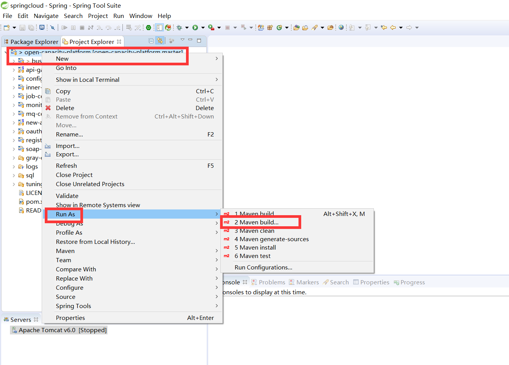Click the green Run play icon
509x365 pixels.
pyautogui.click(x=195, y=28)
